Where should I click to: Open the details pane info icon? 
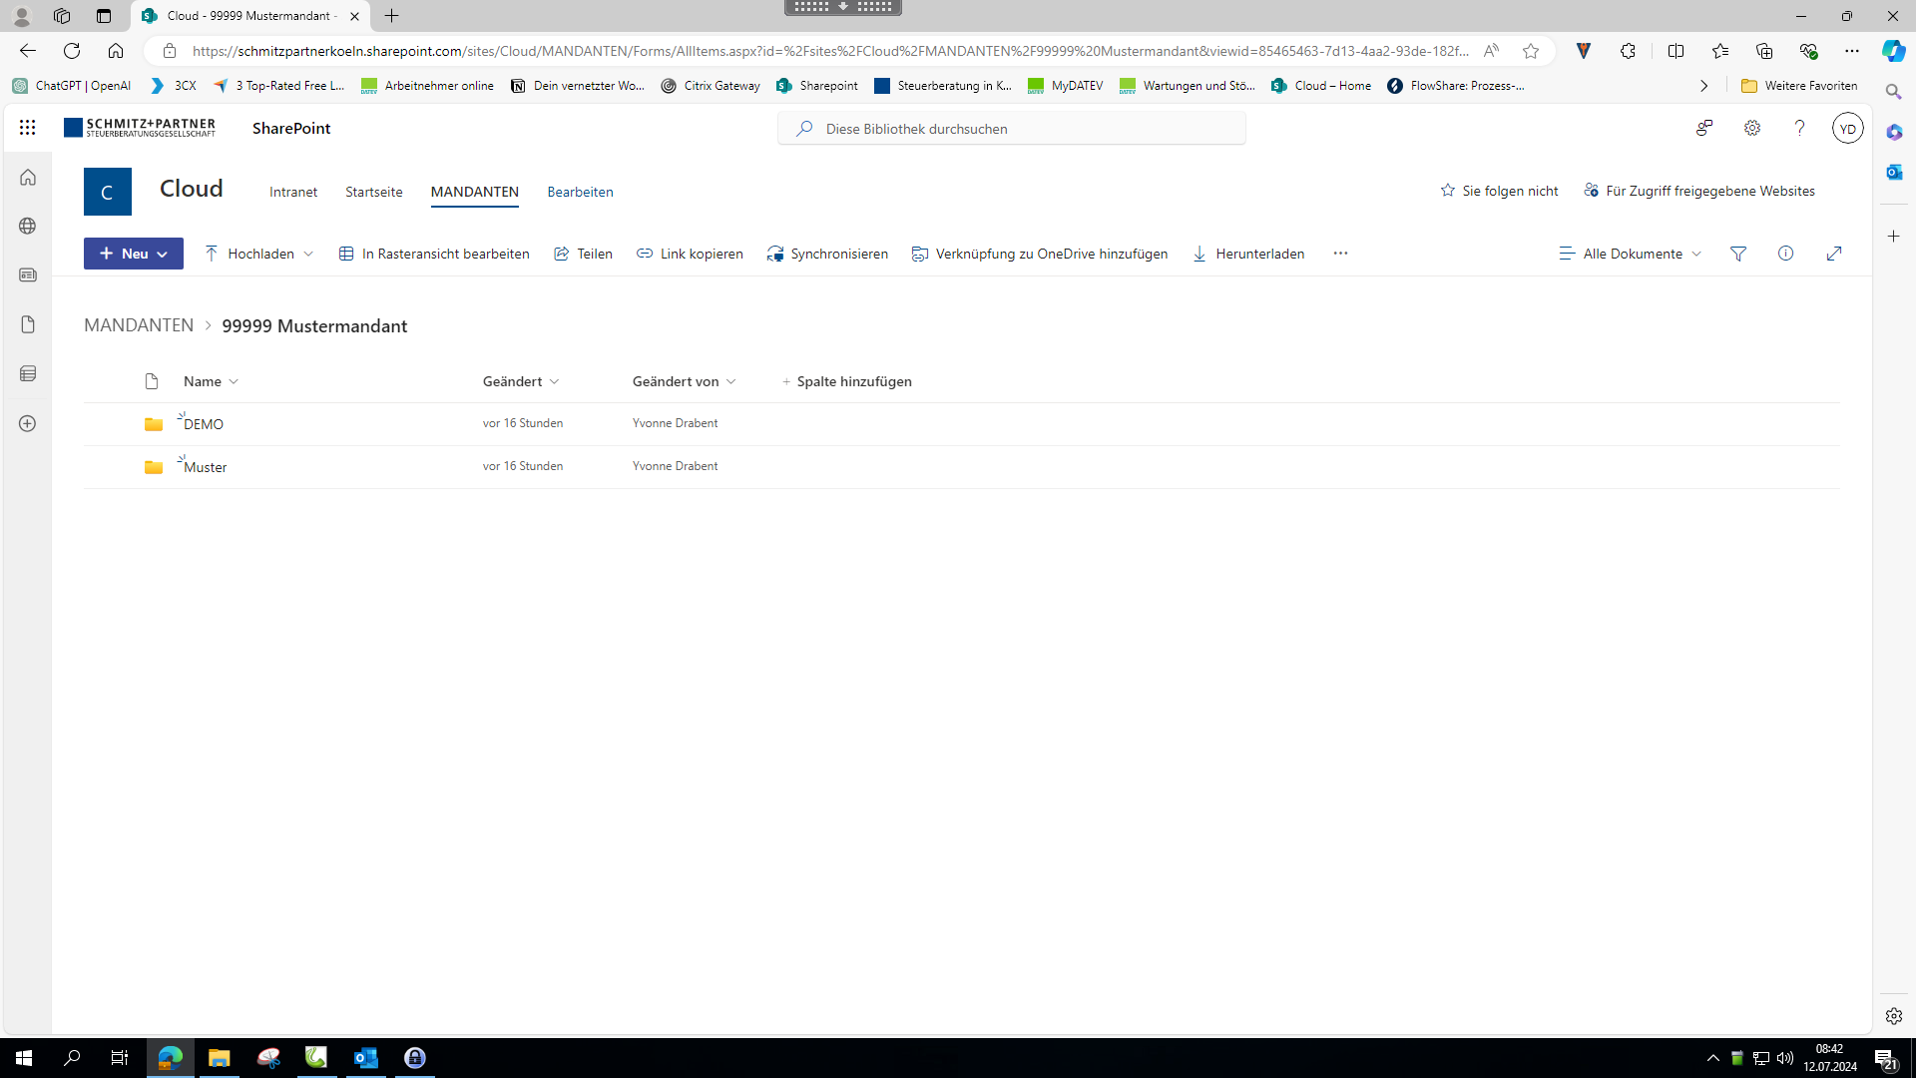[1785, 254]
